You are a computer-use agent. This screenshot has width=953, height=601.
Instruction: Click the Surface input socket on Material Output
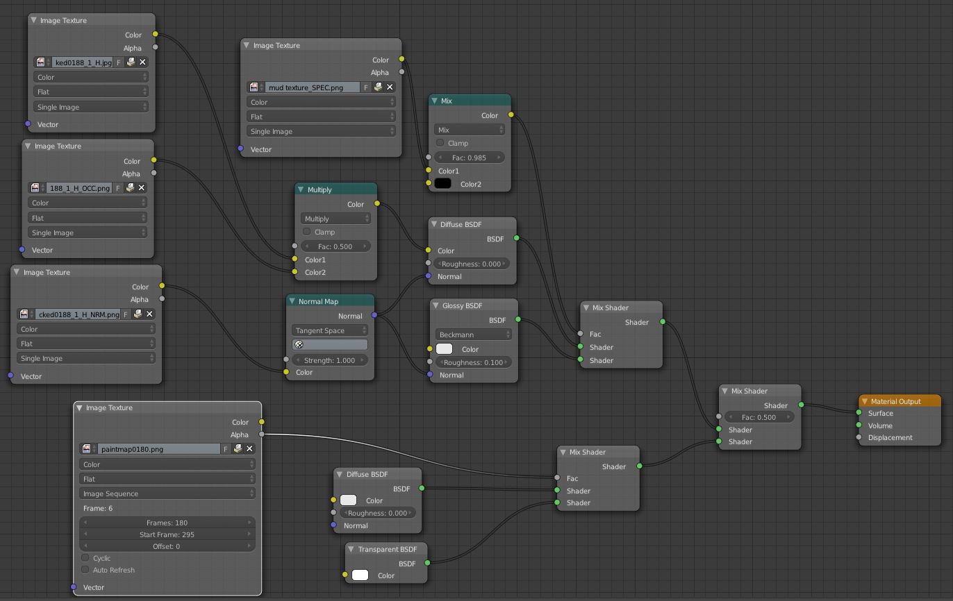click(x=859, y=413)
